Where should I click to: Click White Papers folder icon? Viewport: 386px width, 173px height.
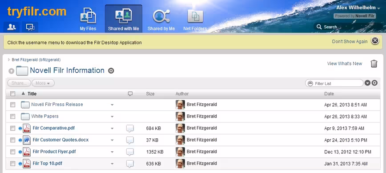[25, 117]
